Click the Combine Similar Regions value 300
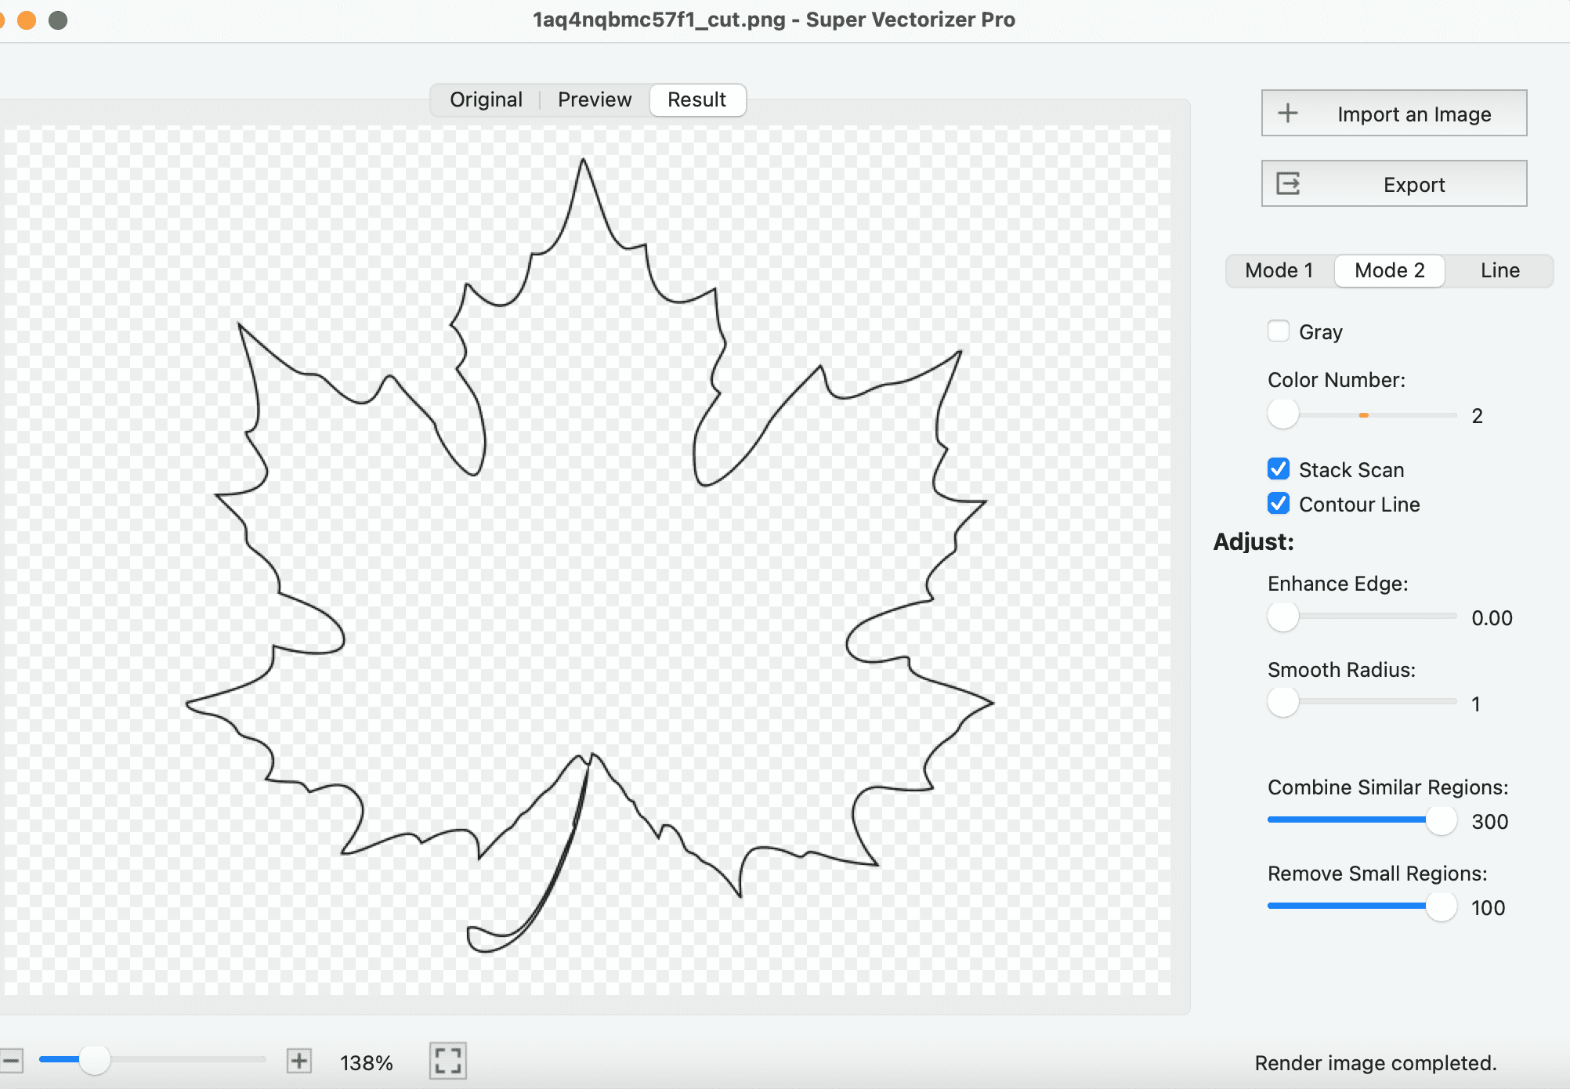The height and width of the screenshot is (1089, 1570). click(x=1489, y=822)
